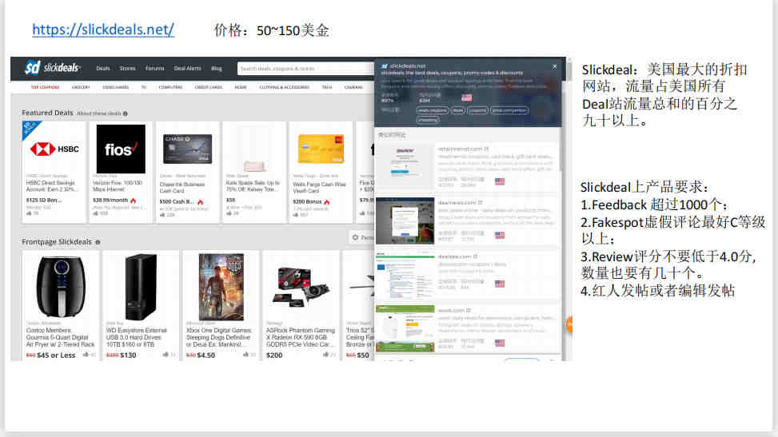Open ASRock Phantom Gaming card thumbnail
778x437 pixels.
301,287
